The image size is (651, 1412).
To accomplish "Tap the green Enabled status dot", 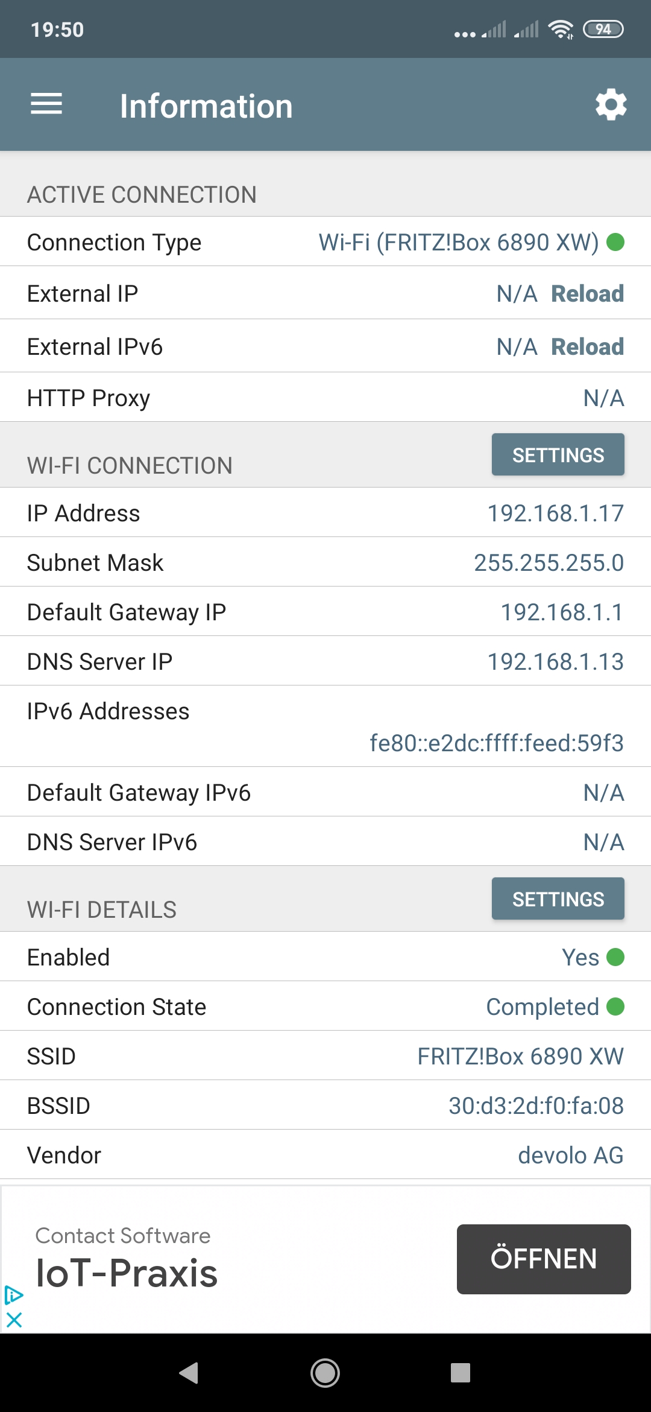I will 615,958.
